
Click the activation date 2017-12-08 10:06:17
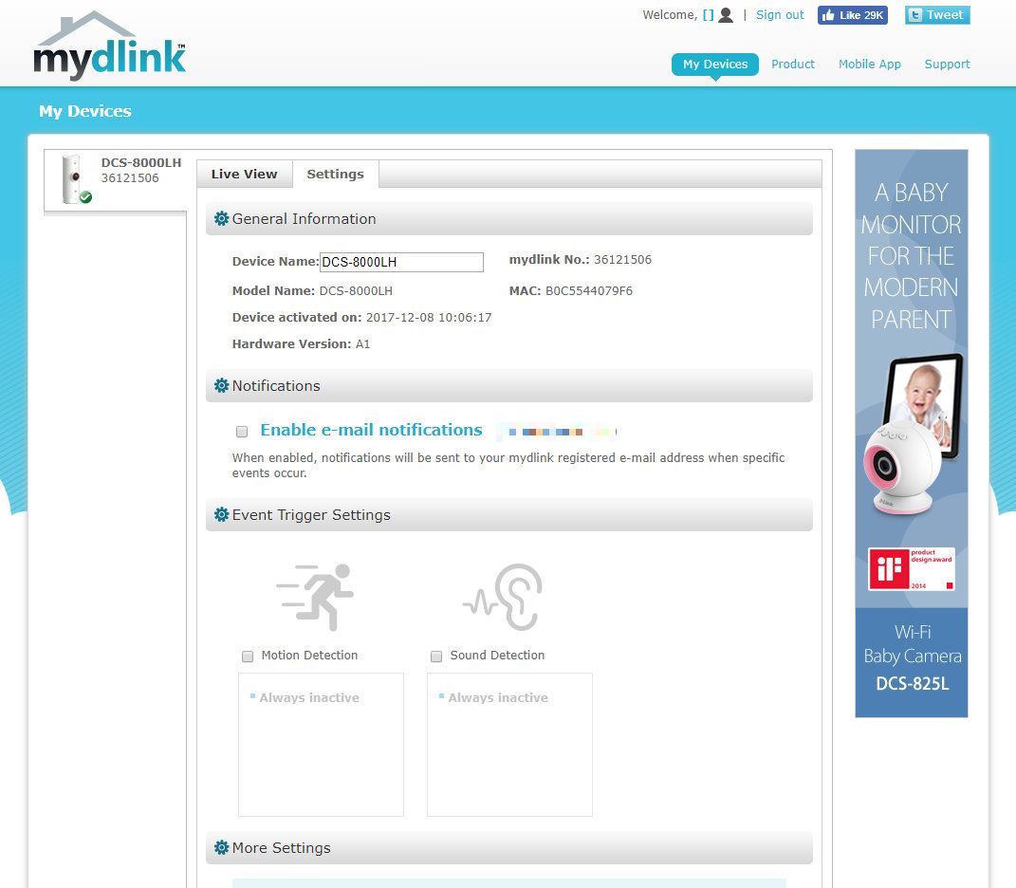click(429, 318)
